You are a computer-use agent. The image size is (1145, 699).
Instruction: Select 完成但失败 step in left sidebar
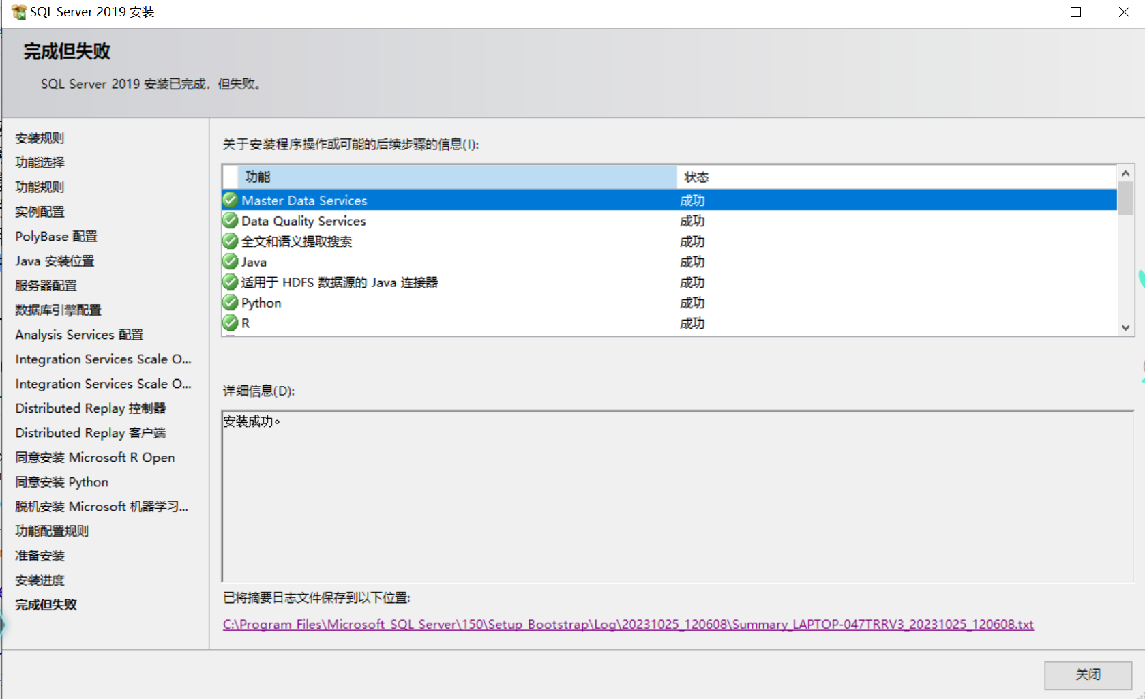(46, 605)
